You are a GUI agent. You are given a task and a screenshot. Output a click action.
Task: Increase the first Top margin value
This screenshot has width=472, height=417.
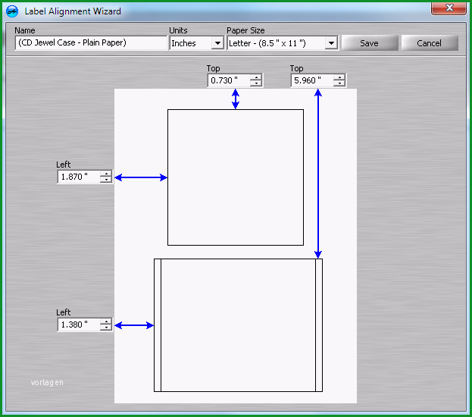pos(256,77)
